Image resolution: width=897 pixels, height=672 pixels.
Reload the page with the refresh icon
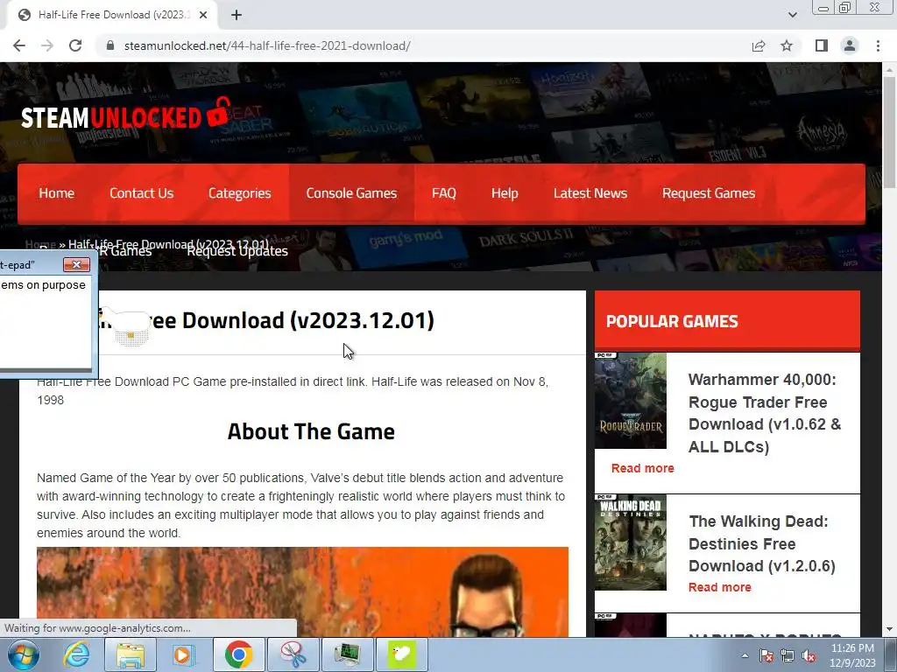tap(75, 45)
